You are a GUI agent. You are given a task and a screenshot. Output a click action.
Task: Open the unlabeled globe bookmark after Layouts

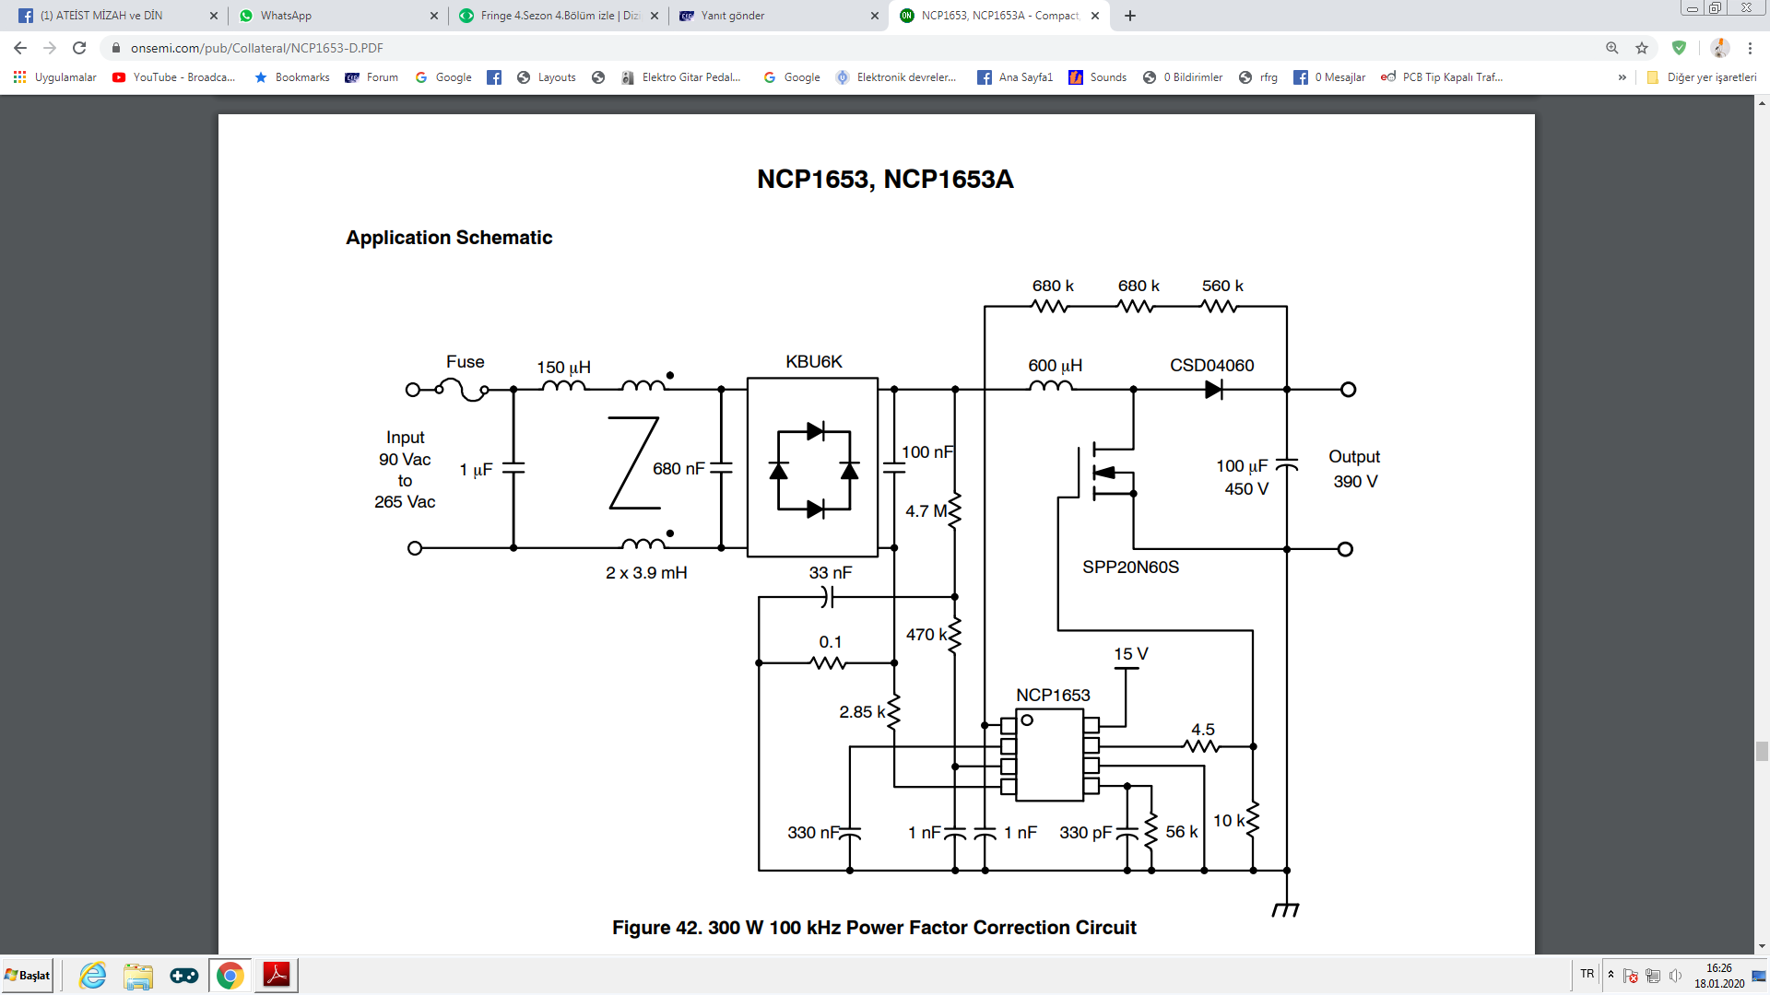598,77
